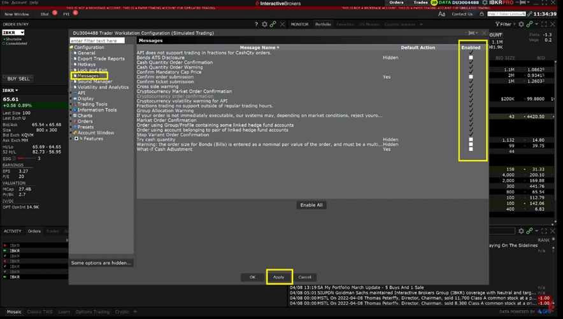Screen dimensions: 563x319
Task: Open the Account menu
Action: point(19,3)
